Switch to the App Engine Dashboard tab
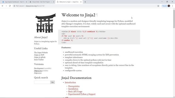Screen dimensions: 175x98 click(14, 2)
